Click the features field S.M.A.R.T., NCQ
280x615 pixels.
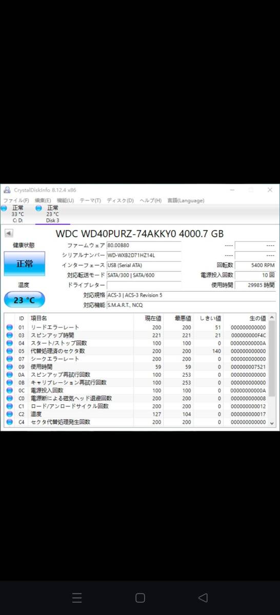191,305
